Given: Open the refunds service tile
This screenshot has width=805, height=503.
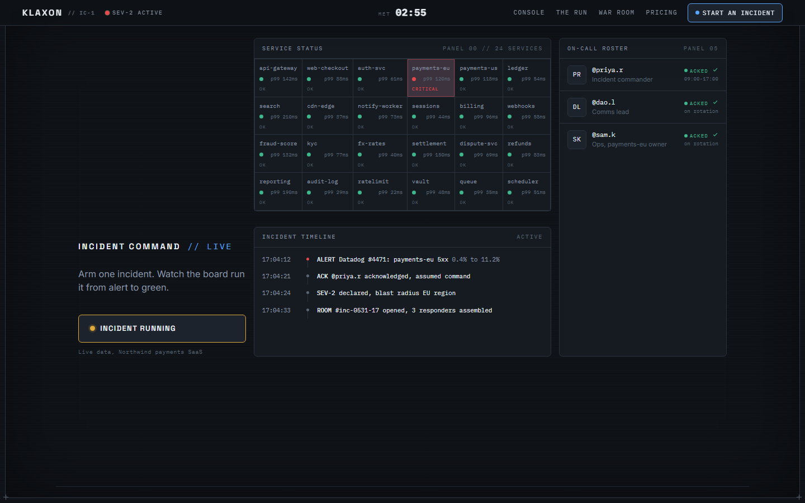Looking at the screenshot, I should tap(526, 154).
